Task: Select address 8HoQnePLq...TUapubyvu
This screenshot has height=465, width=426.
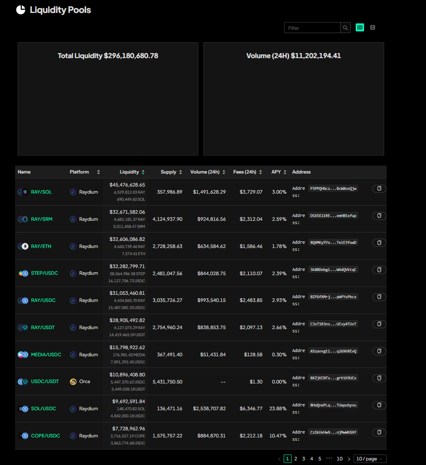Action: click(333, 405)
